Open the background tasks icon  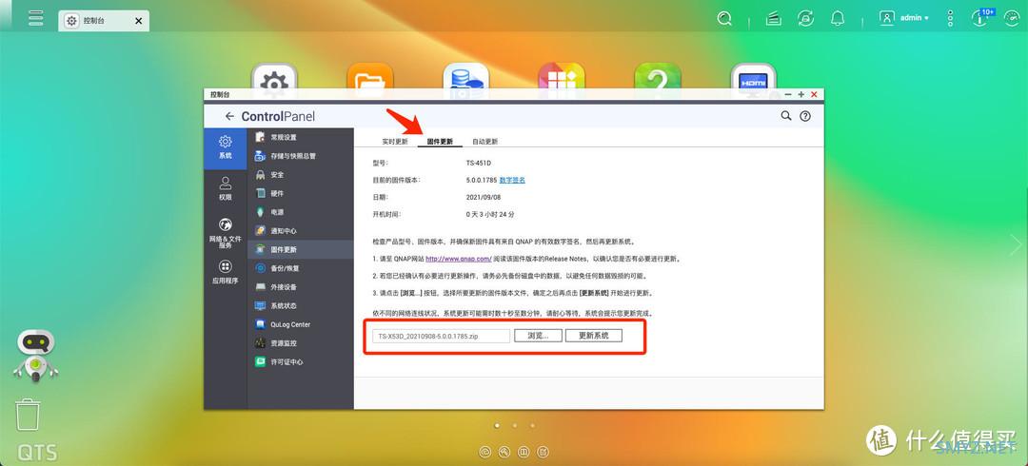coord(774,19)
